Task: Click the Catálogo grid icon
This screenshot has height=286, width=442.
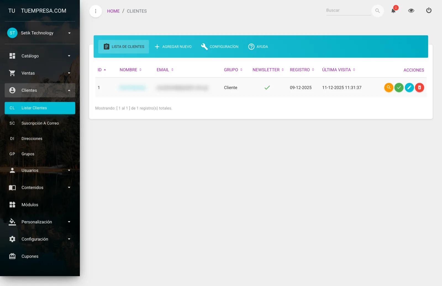Action: (x=12, y=56)
